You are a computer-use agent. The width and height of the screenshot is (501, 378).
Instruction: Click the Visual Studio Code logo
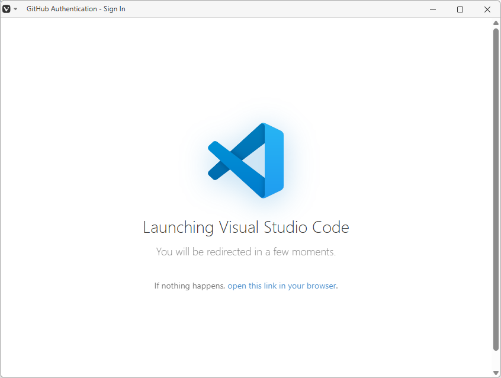246,160
